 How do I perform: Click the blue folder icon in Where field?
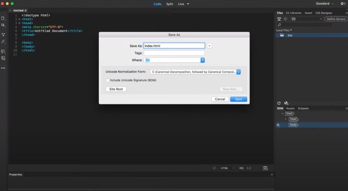147,60
